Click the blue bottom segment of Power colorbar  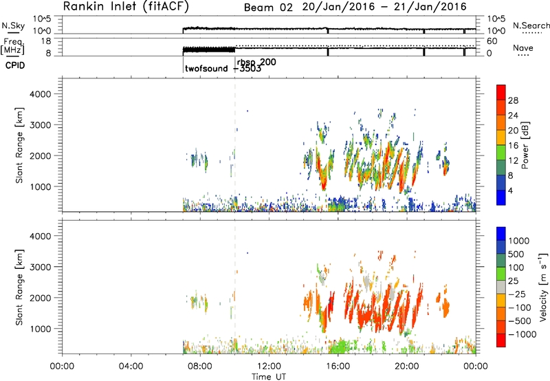pyautogui.click(x=501, y=197)
